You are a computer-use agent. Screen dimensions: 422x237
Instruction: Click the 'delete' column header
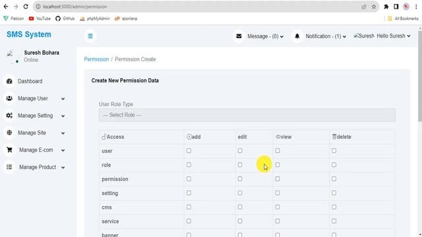pyautogui.click(x=342, y=137)
